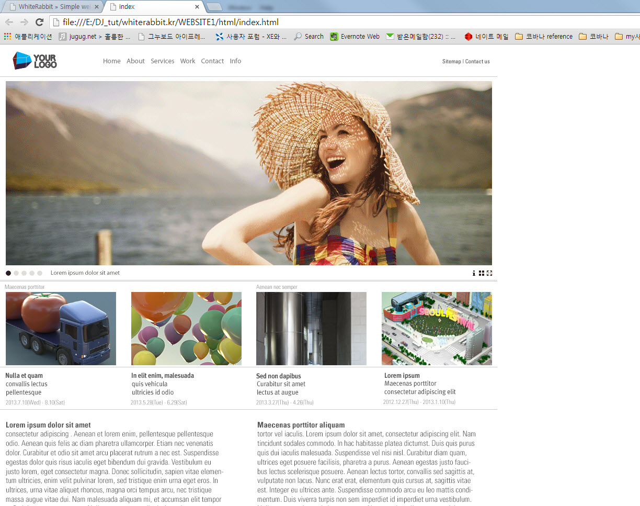Select the last slide indicator dot
The image size is (640, 506).
[x=40, y=273]
